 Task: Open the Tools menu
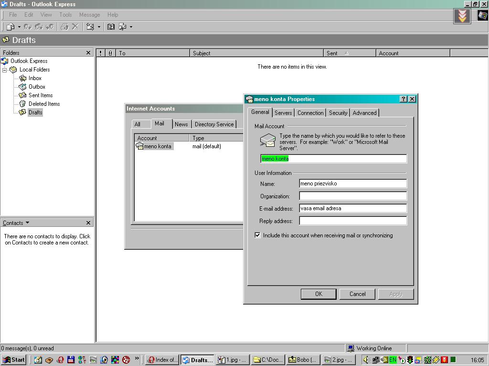[x=65, y=15]
